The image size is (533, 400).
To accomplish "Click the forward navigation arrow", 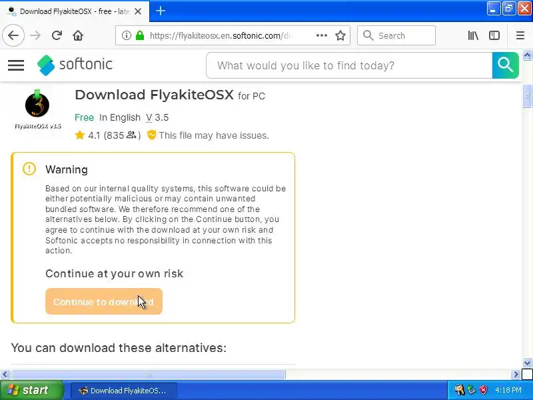I will 35,35.
